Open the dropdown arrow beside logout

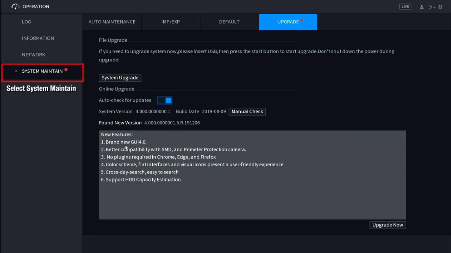(434, 8)
